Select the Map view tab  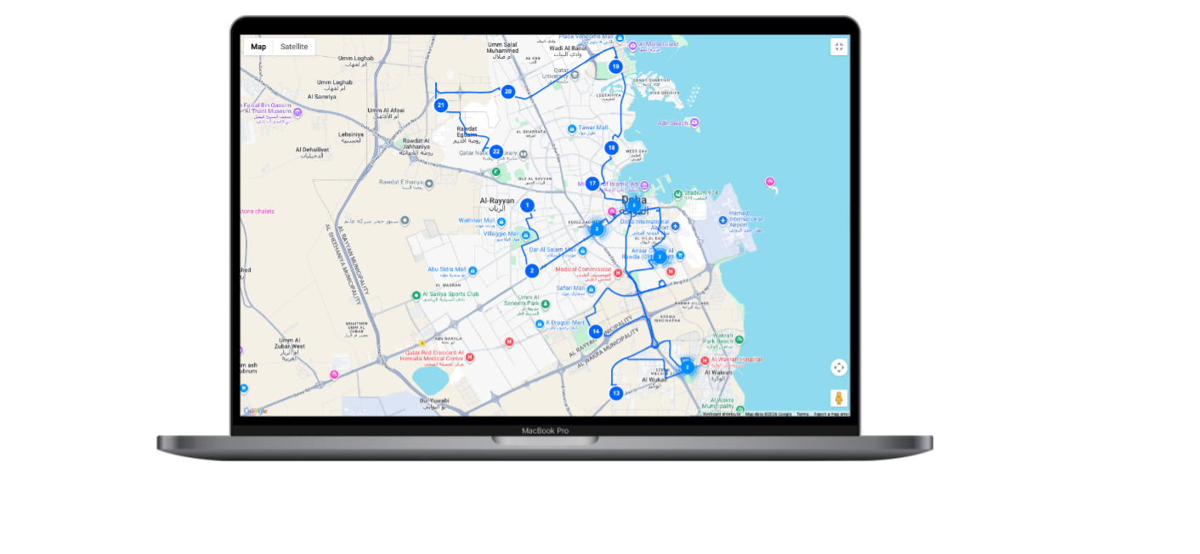coord(258,47)
